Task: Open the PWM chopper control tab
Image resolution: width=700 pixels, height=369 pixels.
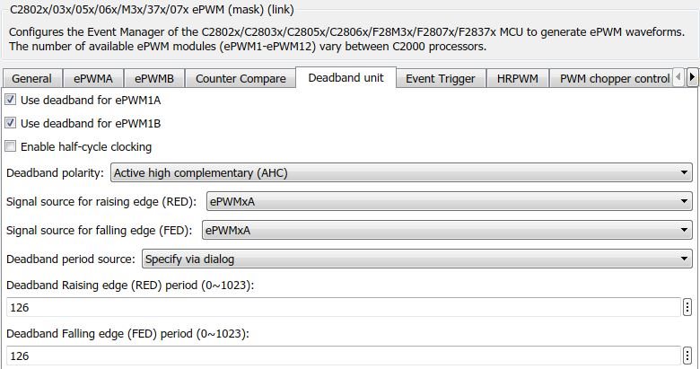Action: click(614, 79)
